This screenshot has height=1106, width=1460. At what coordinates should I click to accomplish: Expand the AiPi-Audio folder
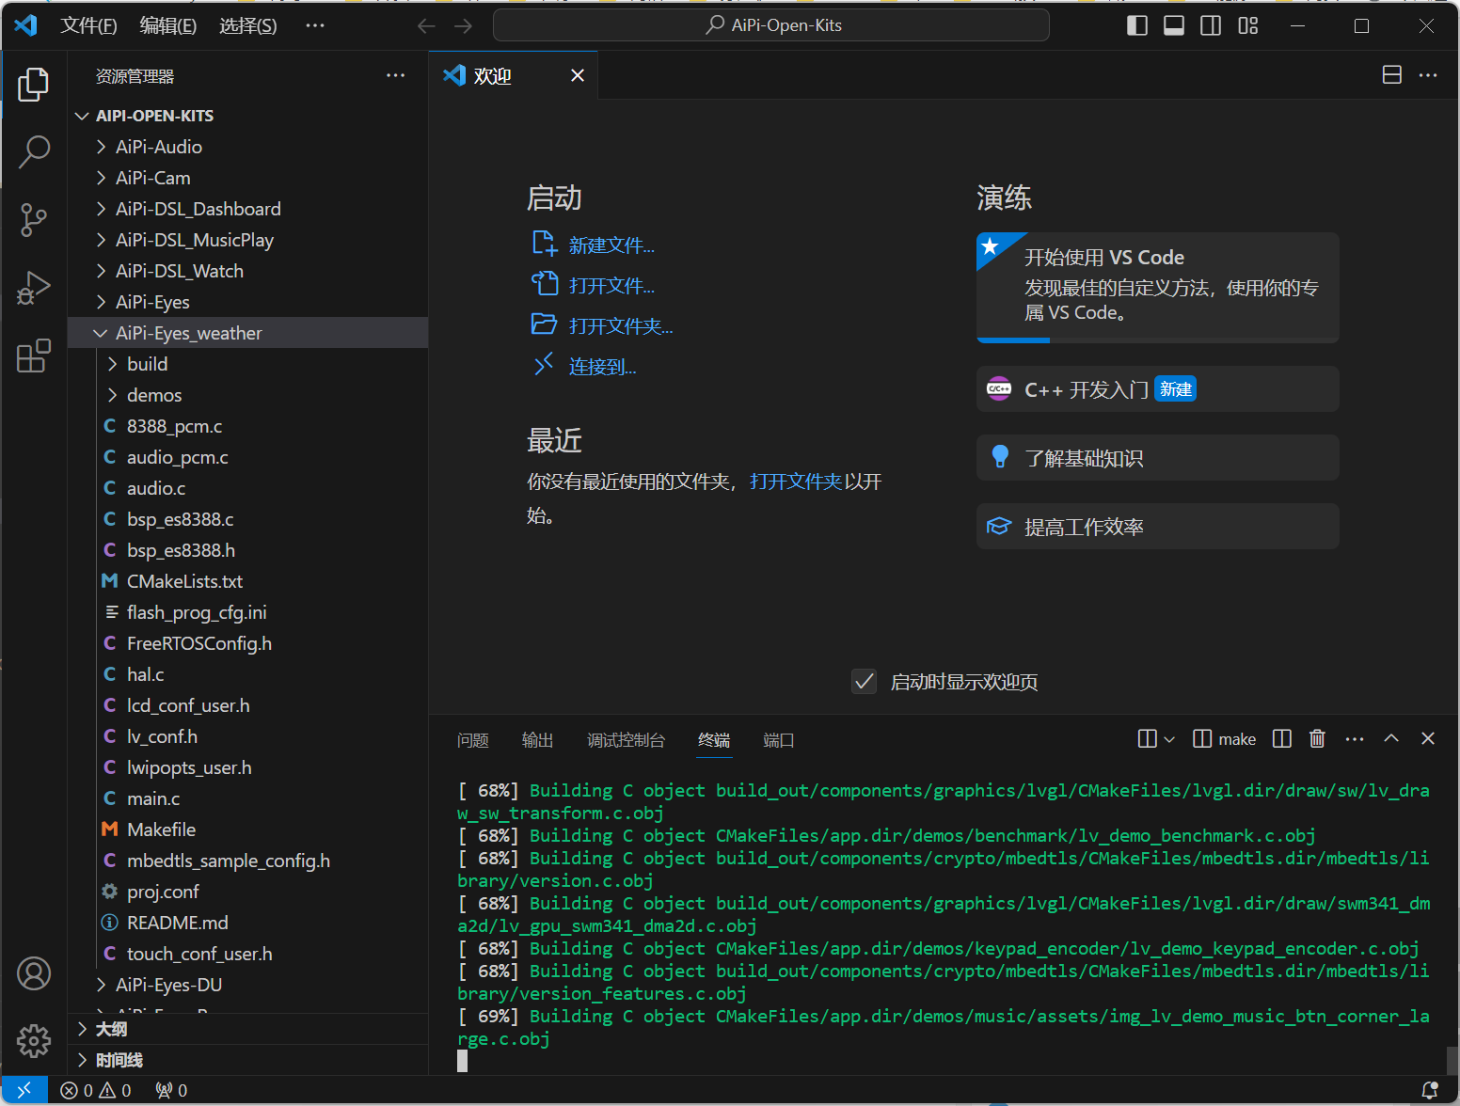pyautogui.click(x=248, y=147)
